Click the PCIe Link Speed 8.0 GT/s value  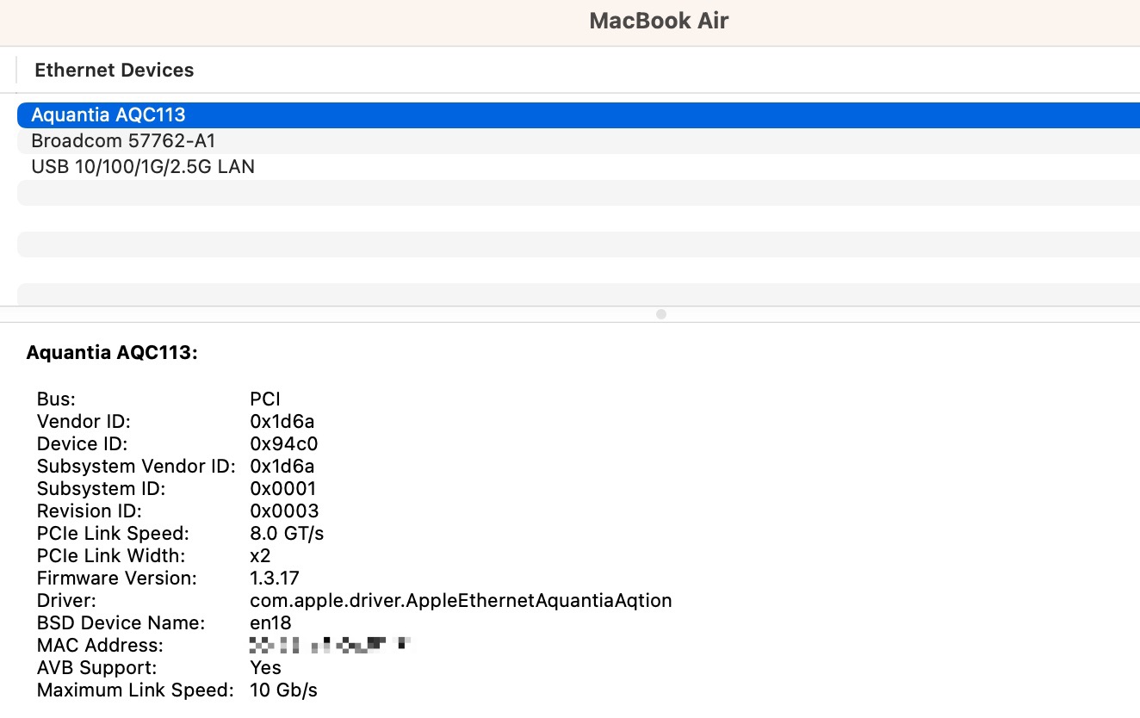click(x=287, y=534)
